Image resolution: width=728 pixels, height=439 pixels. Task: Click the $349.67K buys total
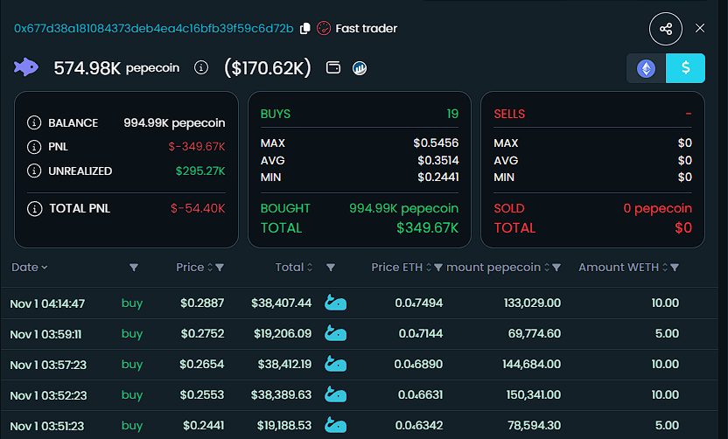pyautogui.click(x=427, y=228)
